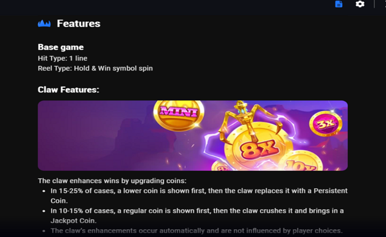The image size is (386, 237).
Task: Click the Reel Type: Hold & Win text
Action: point(95,68)
